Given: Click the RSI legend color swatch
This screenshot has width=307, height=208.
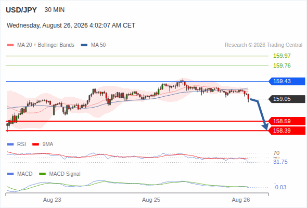Looking at the screenshot, I should point(10,145).
